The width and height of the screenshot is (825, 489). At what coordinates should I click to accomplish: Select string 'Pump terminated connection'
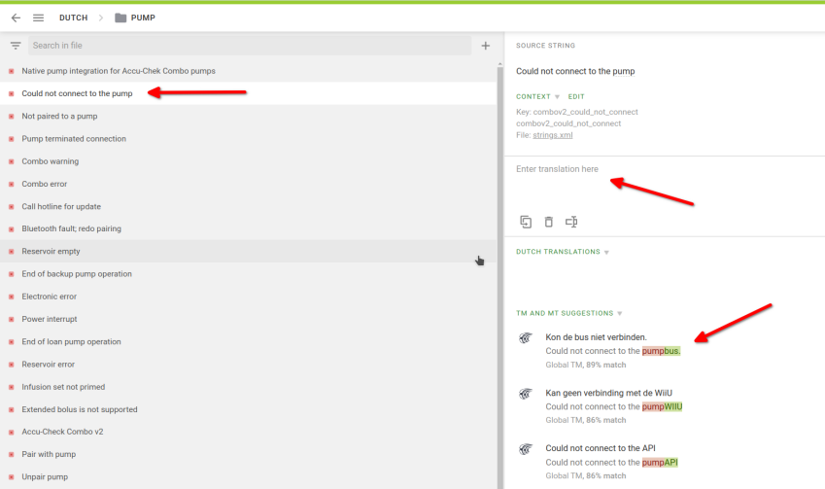(x=74, y=139)
